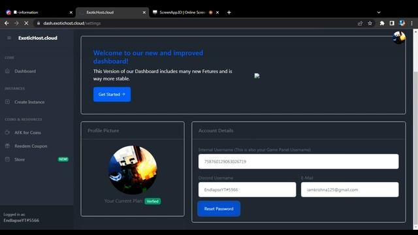The width and height of the screenshot is (418, 235).
Task: Click the padlock site info icon
Action: click(x=39, y=23)
